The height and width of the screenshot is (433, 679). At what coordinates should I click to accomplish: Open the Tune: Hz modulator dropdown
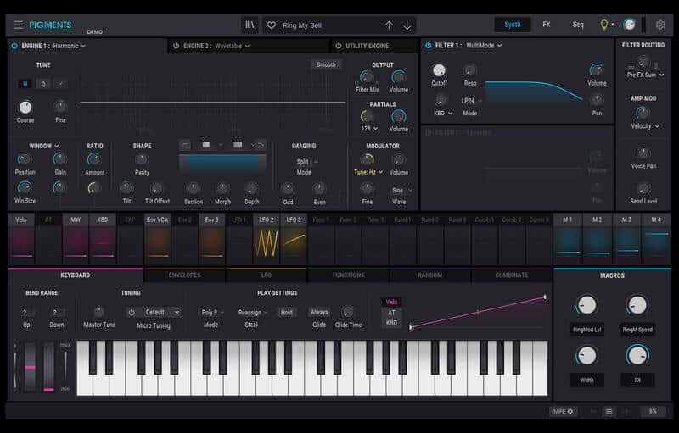[x=368, y=172]
